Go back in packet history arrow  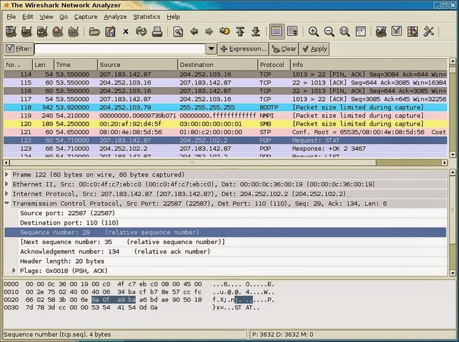pos(194,31)
